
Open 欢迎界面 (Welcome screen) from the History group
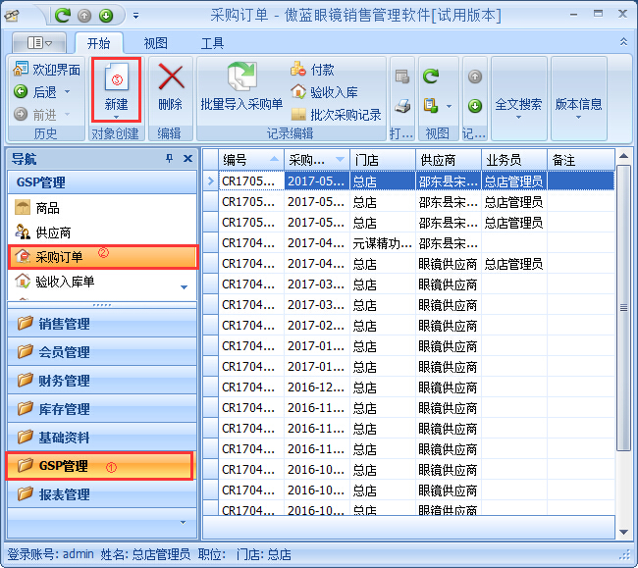pyautogui.click(x=47, y=70)
